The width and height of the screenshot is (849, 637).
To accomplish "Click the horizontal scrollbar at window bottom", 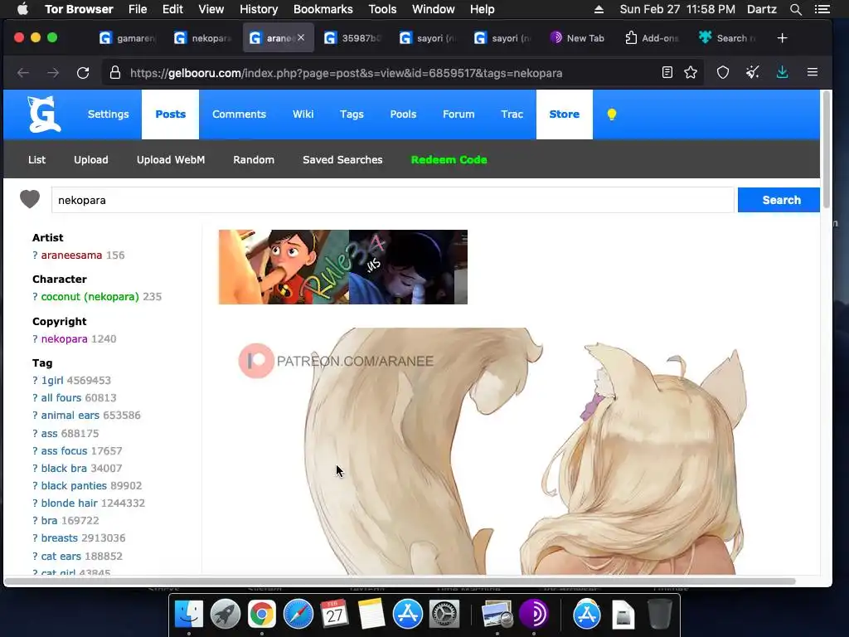I will pyautogui.click(x=400, y=581).
